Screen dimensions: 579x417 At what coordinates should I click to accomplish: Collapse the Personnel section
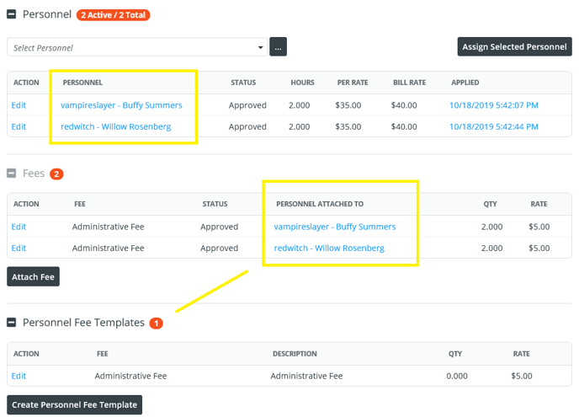coord(12,15)
